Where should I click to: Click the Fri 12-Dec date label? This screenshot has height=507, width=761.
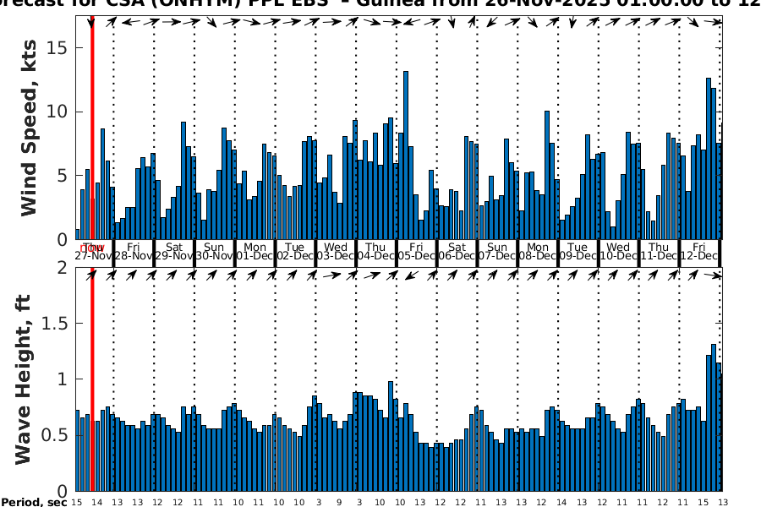(699, 252)
